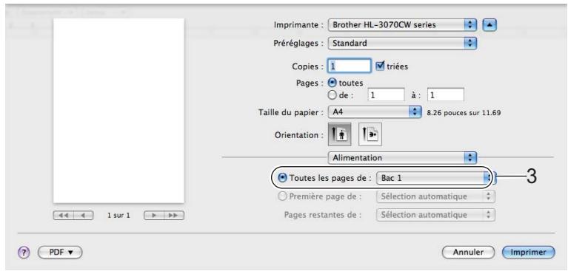
Task: Open Première page Sélection automatique dropdown
Action: point(435,196)
